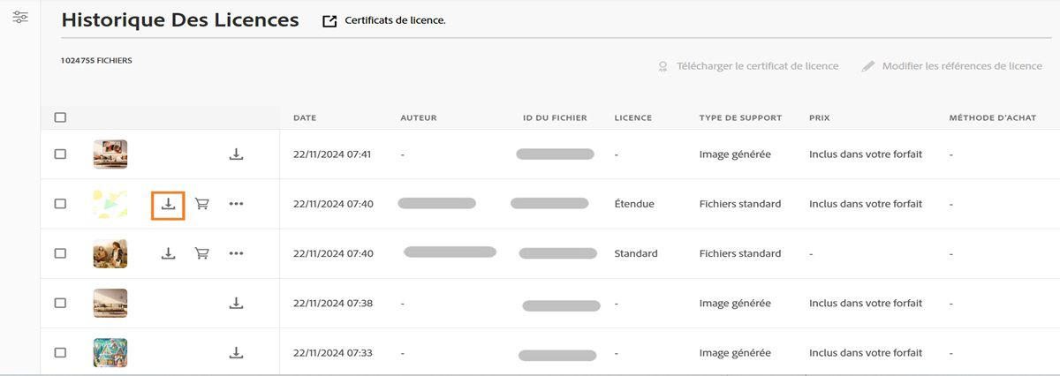The image size is (1060, 376).
Task: Download generated image from 07:33
Action: coord(236,352)
